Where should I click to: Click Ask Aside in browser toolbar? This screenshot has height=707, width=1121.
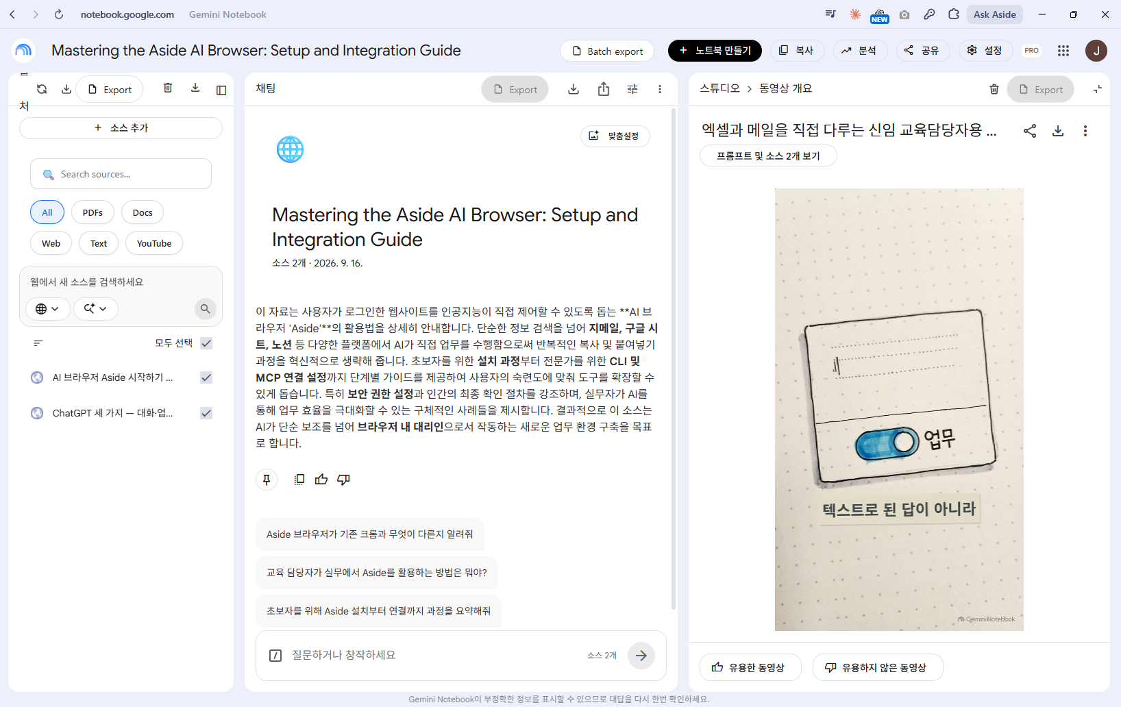coord(994,14)
